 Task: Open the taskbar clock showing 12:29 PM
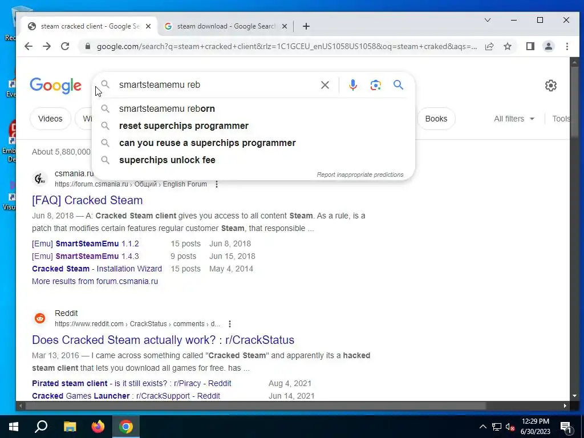tap(535, 427)
